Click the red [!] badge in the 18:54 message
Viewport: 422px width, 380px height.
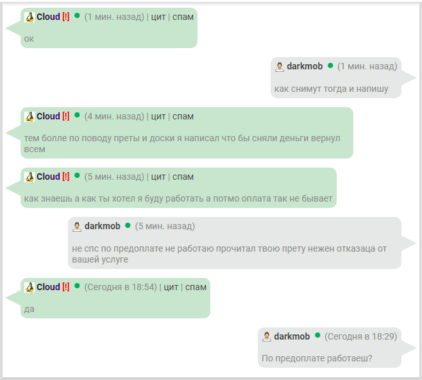click(x=65, y=287)
